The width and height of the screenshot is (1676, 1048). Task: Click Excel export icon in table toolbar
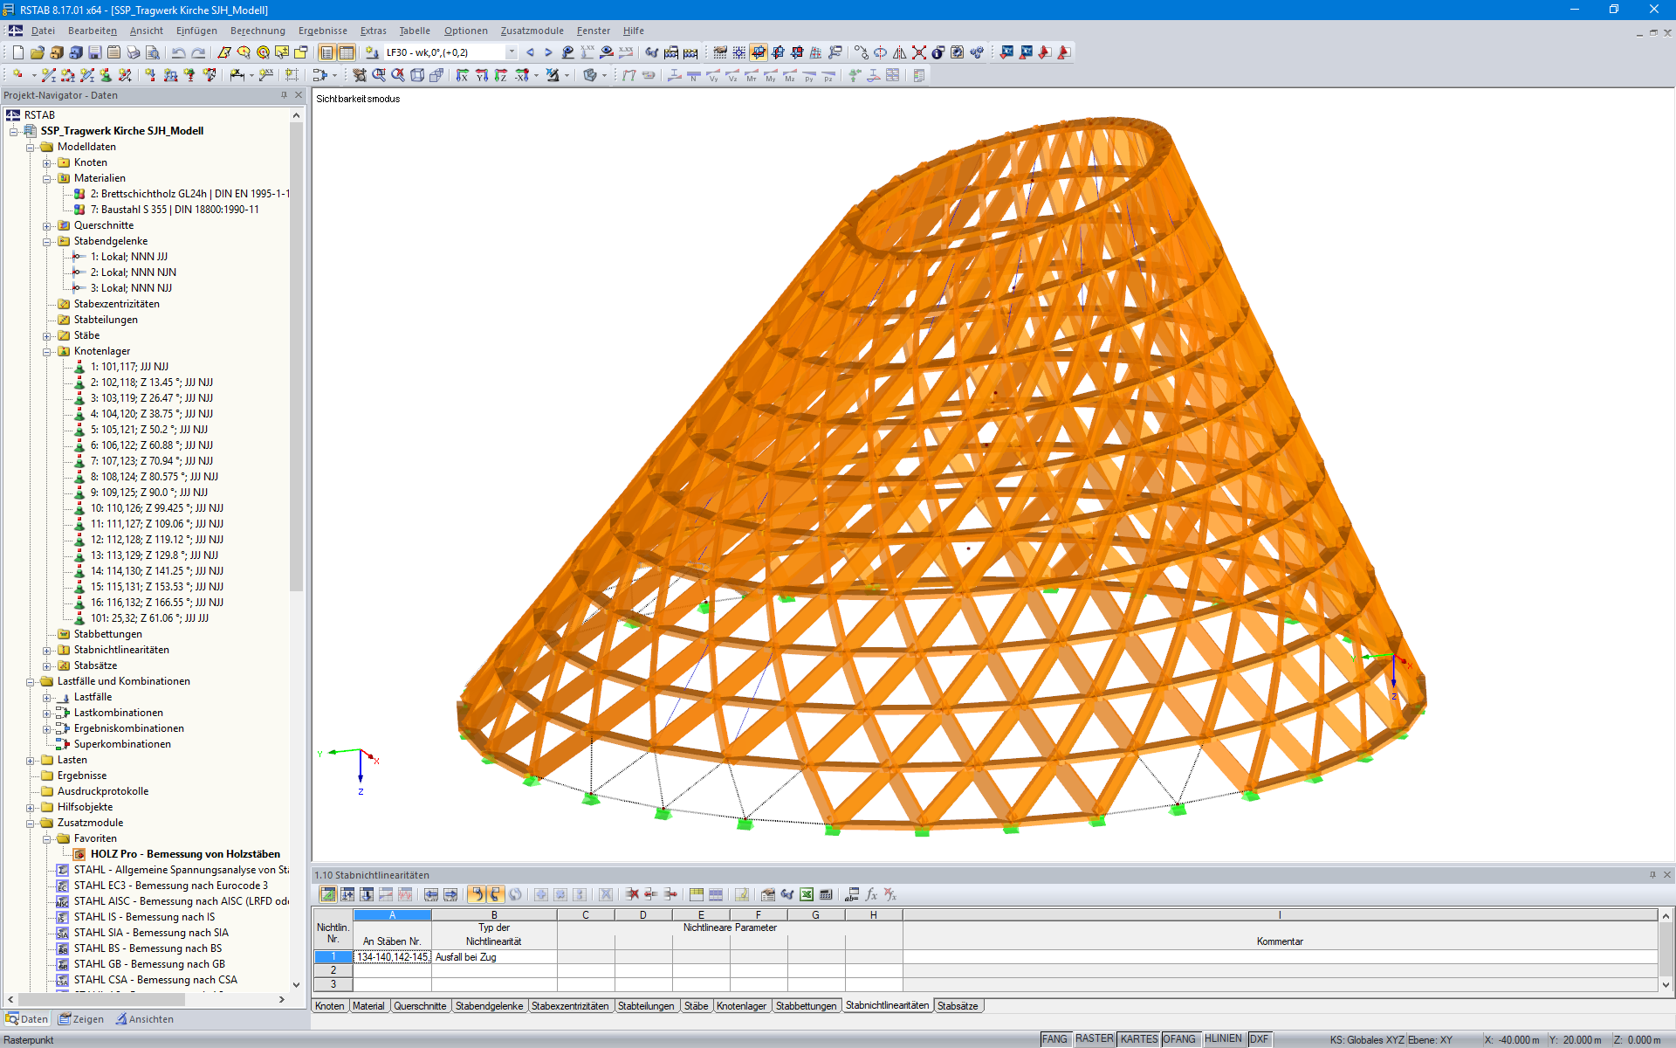(807, 894)
